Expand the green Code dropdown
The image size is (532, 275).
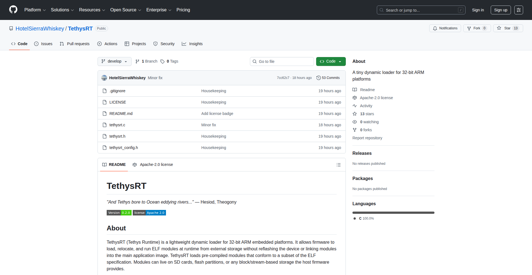pos(331,61)
